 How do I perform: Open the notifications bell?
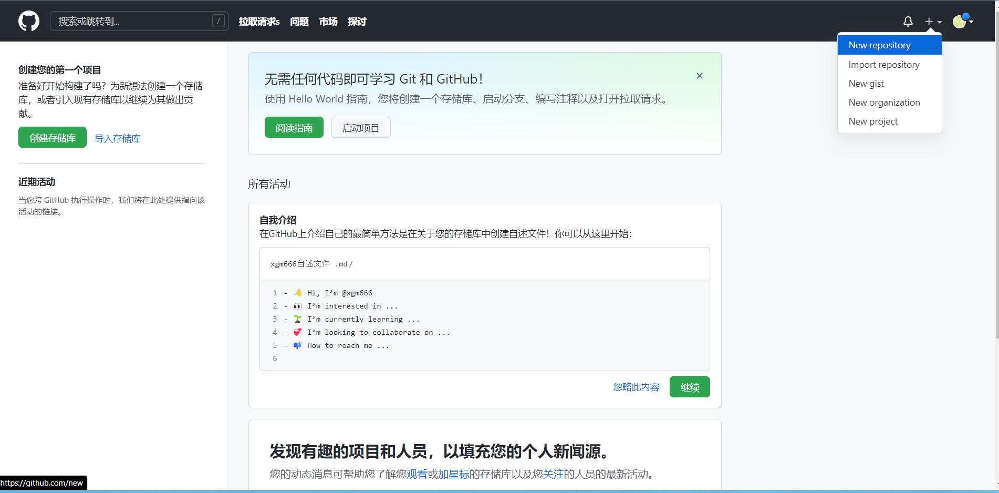pyautogui.click(x=908, y=22)
